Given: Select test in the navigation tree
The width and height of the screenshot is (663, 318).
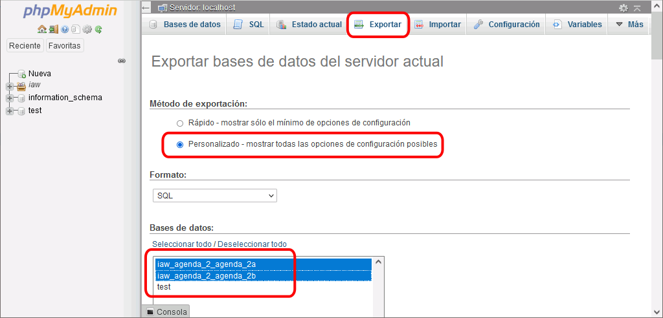Looking at the screenshot, I should (35, 111).
